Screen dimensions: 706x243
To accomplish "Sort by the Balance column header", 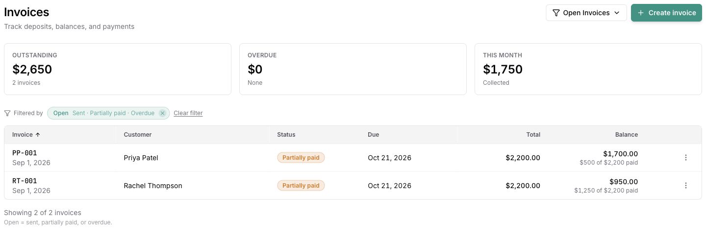I will pos(627,135).
